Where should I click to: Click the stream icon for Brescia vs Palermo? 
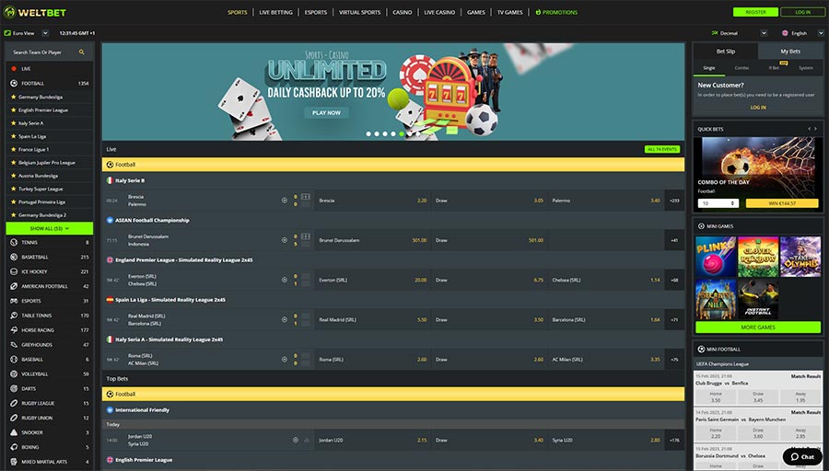point(285,201)
